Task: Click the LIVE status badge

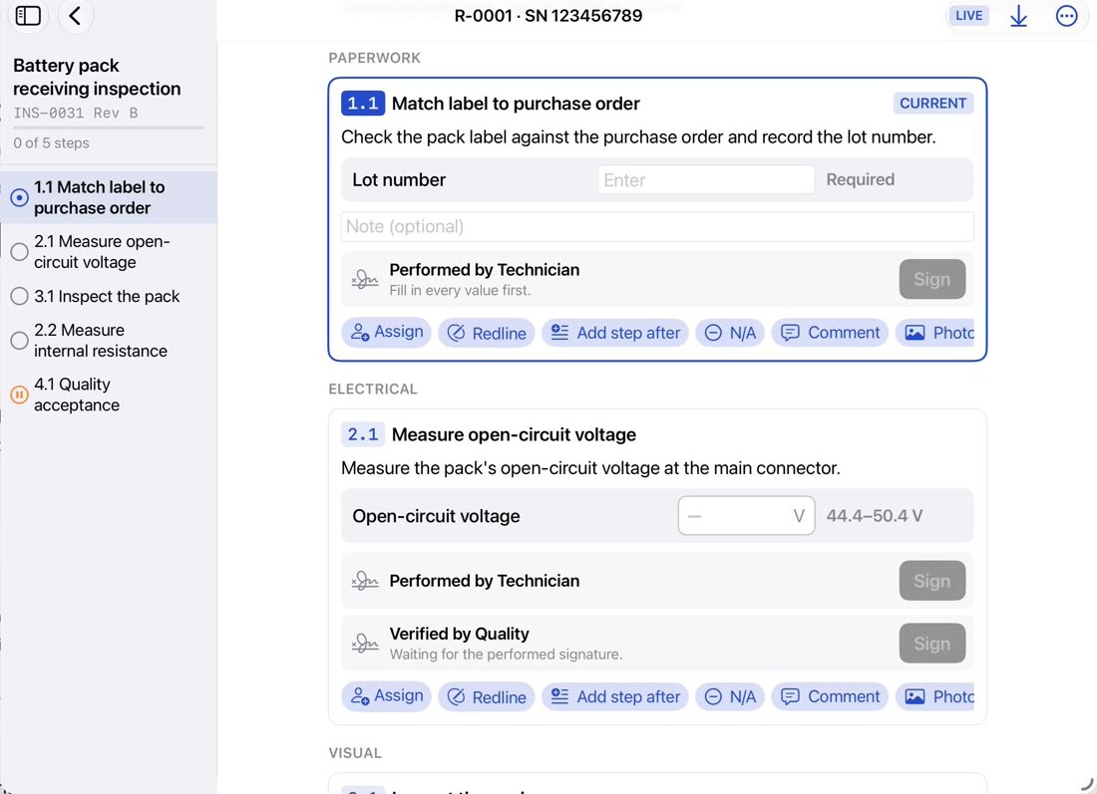Action: point(969,15)
